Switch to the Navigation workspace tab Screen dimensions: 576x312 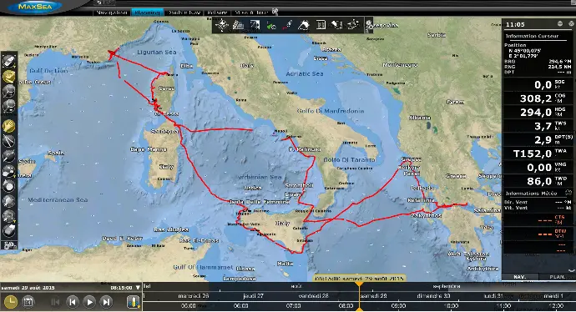[x=112, y=13]
